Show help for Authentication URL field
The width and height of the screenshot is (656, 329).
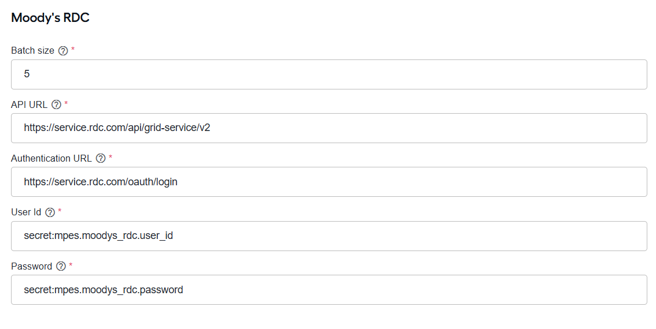click(101, 159)
